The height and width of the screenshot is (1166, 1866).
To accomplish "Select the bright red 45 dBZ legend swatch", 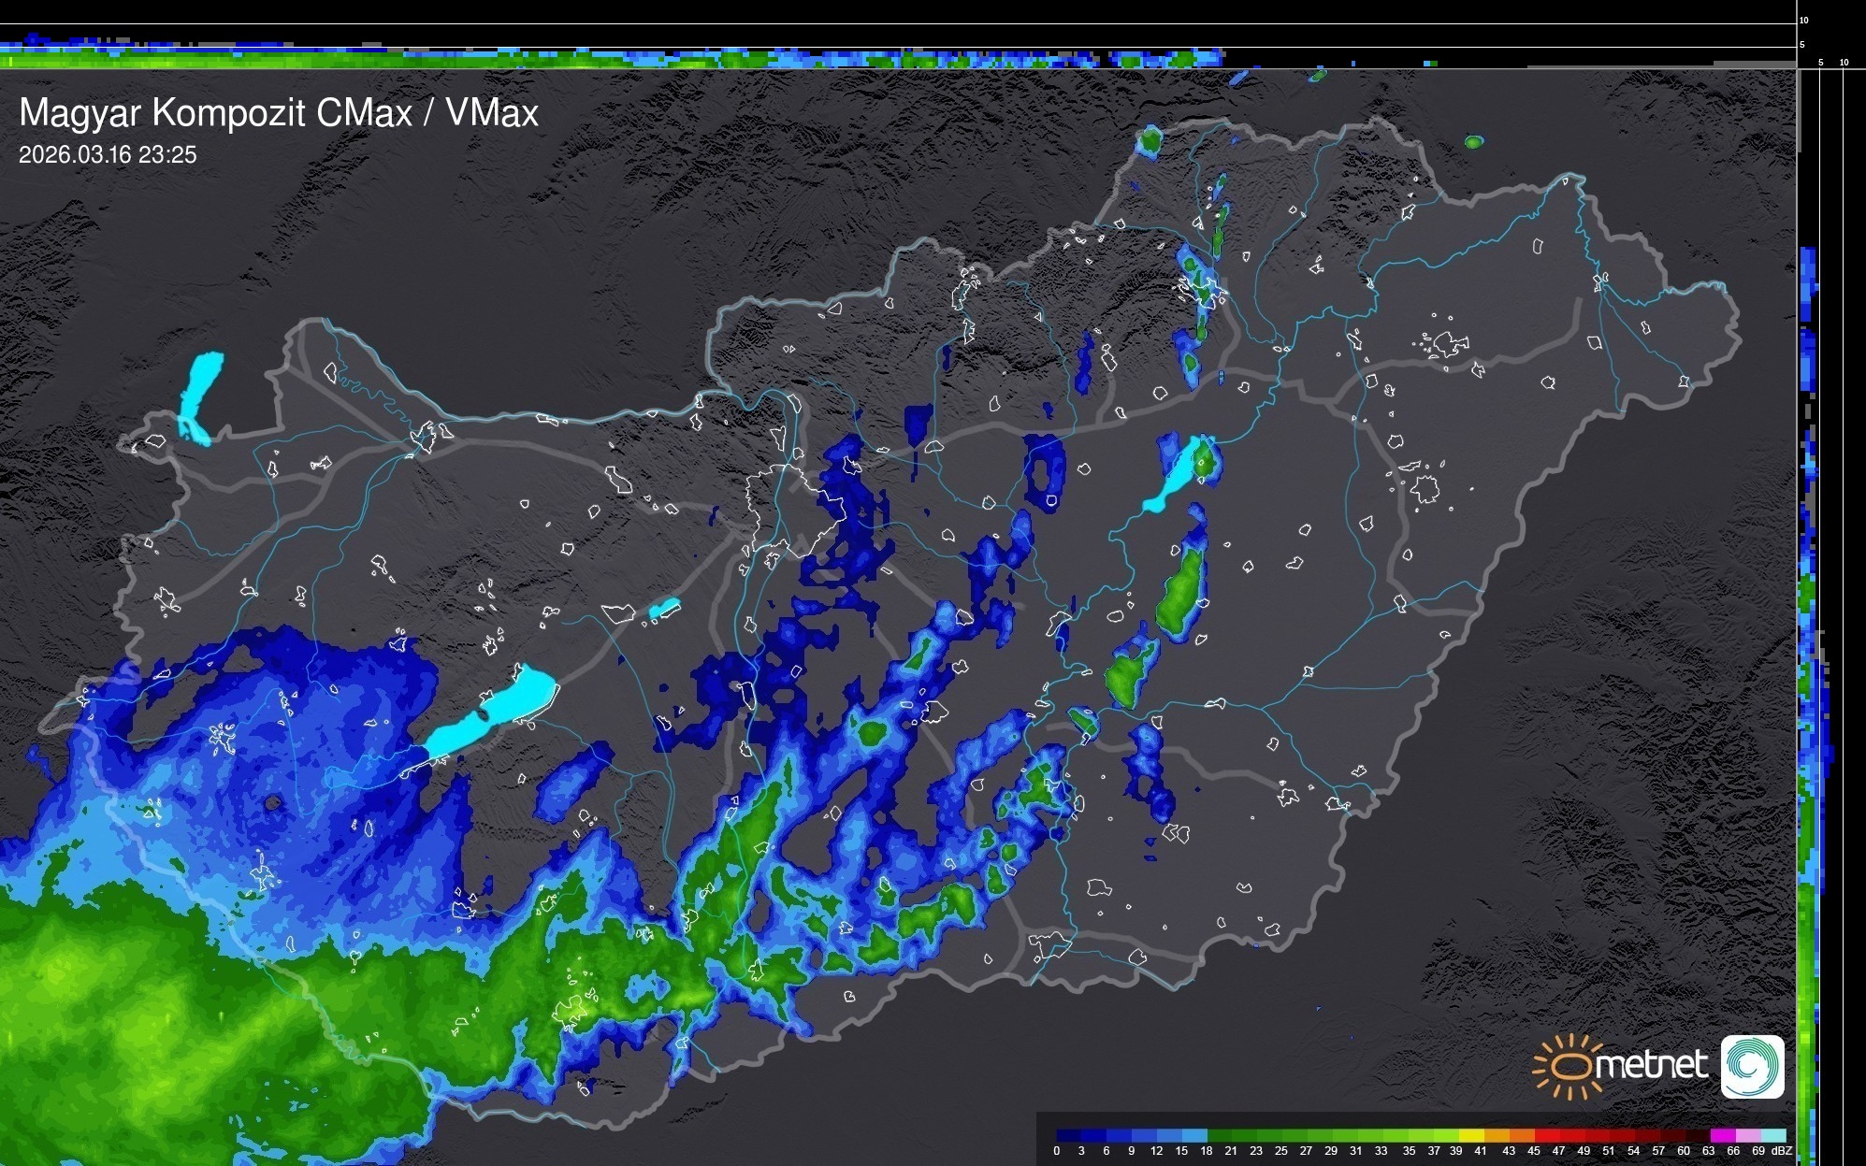I will coord(1547,1135).
